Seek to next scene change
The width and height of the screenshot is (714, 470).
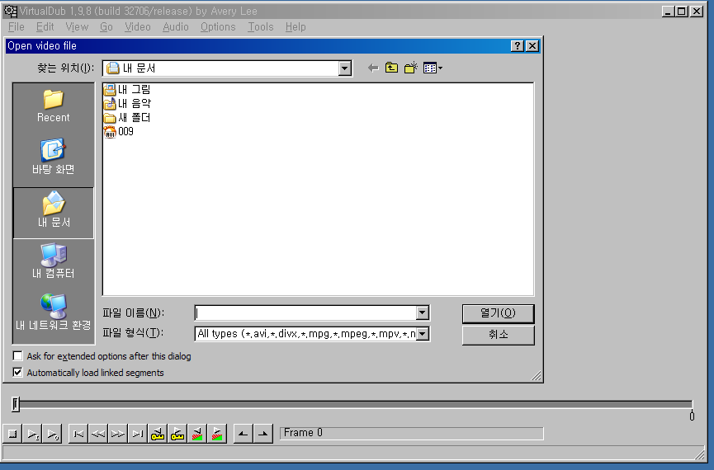coord(217,434)
